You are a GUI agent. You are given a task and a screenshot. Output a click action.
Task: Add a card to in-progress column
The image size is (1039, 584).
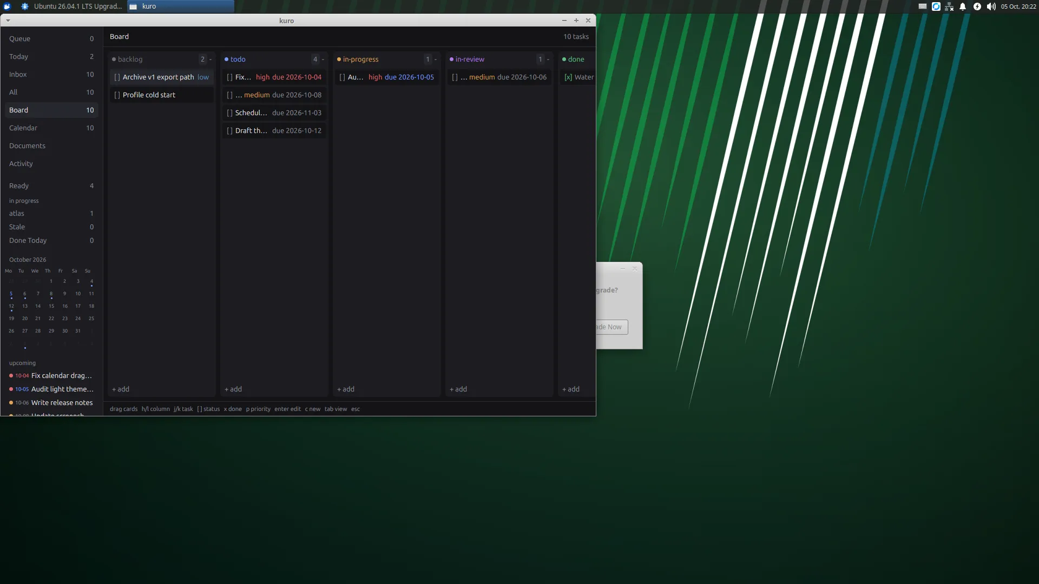[x=346, y=389]
